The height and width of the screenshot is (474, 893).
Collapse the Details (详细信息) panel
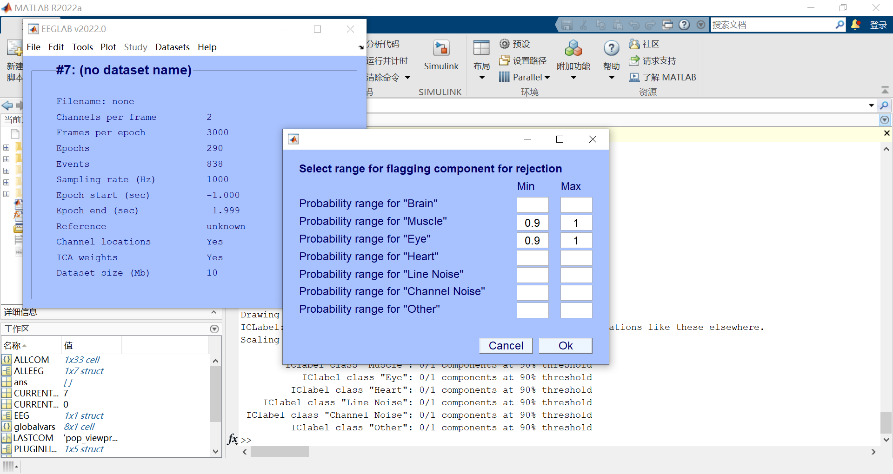[213, 312]
